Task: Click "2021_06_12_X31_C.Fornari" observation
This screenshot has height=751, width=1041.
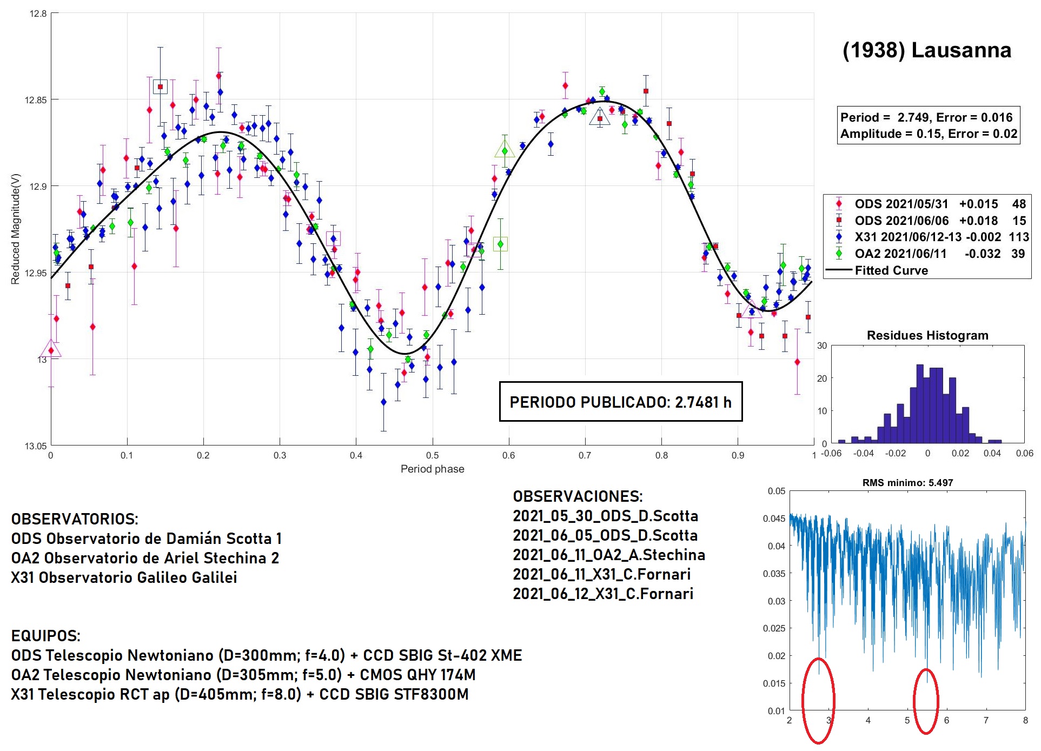Action: coord(603,594)
